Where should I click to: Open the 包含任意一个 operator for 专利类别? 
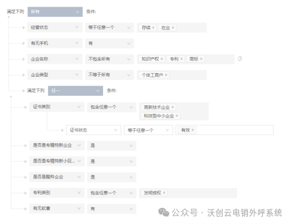click(111, 193)
